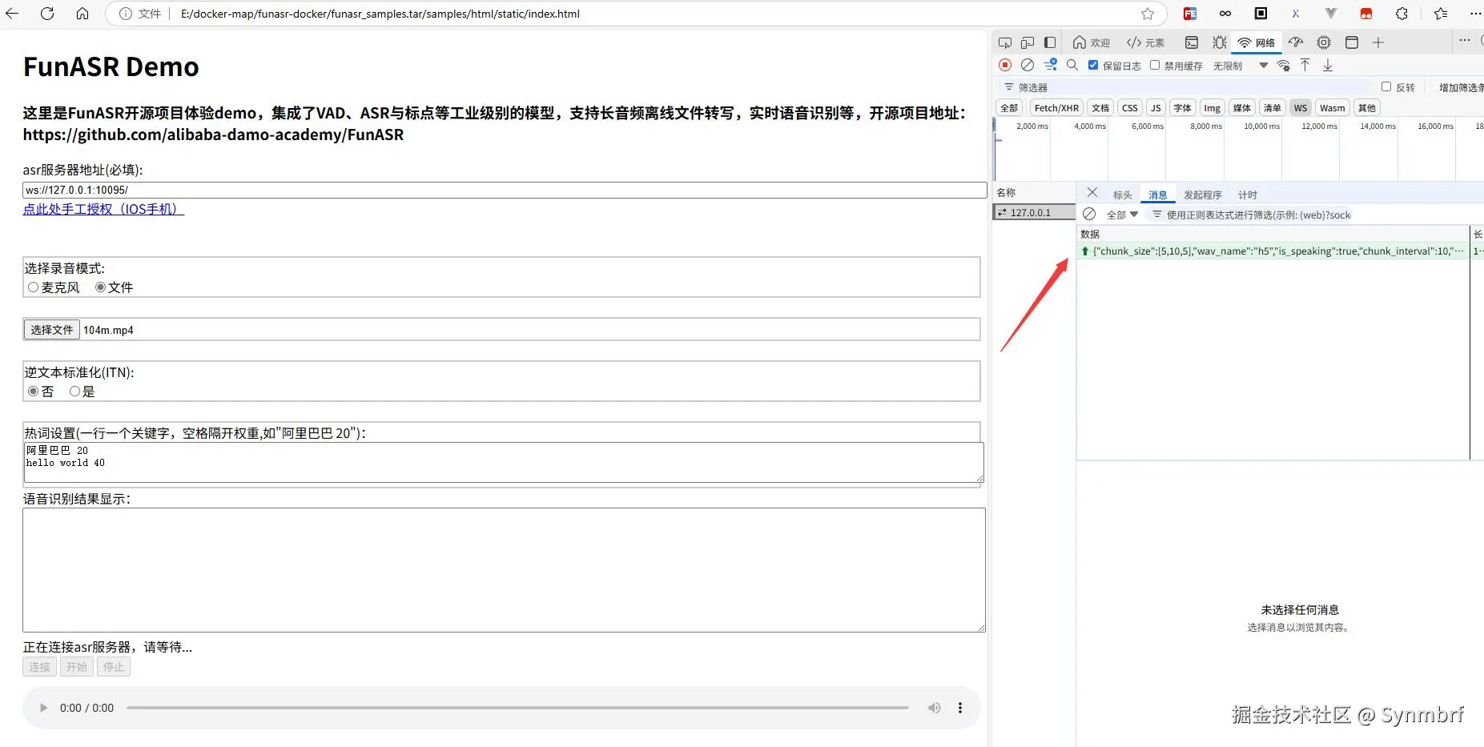Select 否 for ITN
Screen dimensions: 1484x747
click(x=33, y=392)
